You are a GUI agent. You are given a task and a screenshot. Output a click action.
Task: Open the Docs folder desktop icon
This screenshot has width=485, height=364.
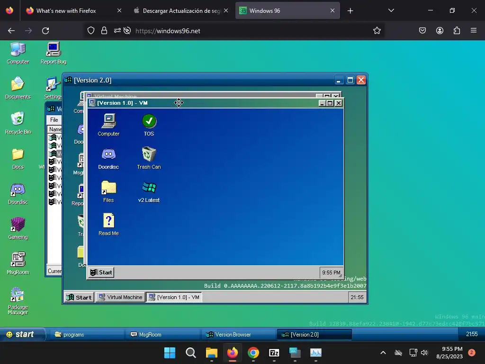click(18, 158)
